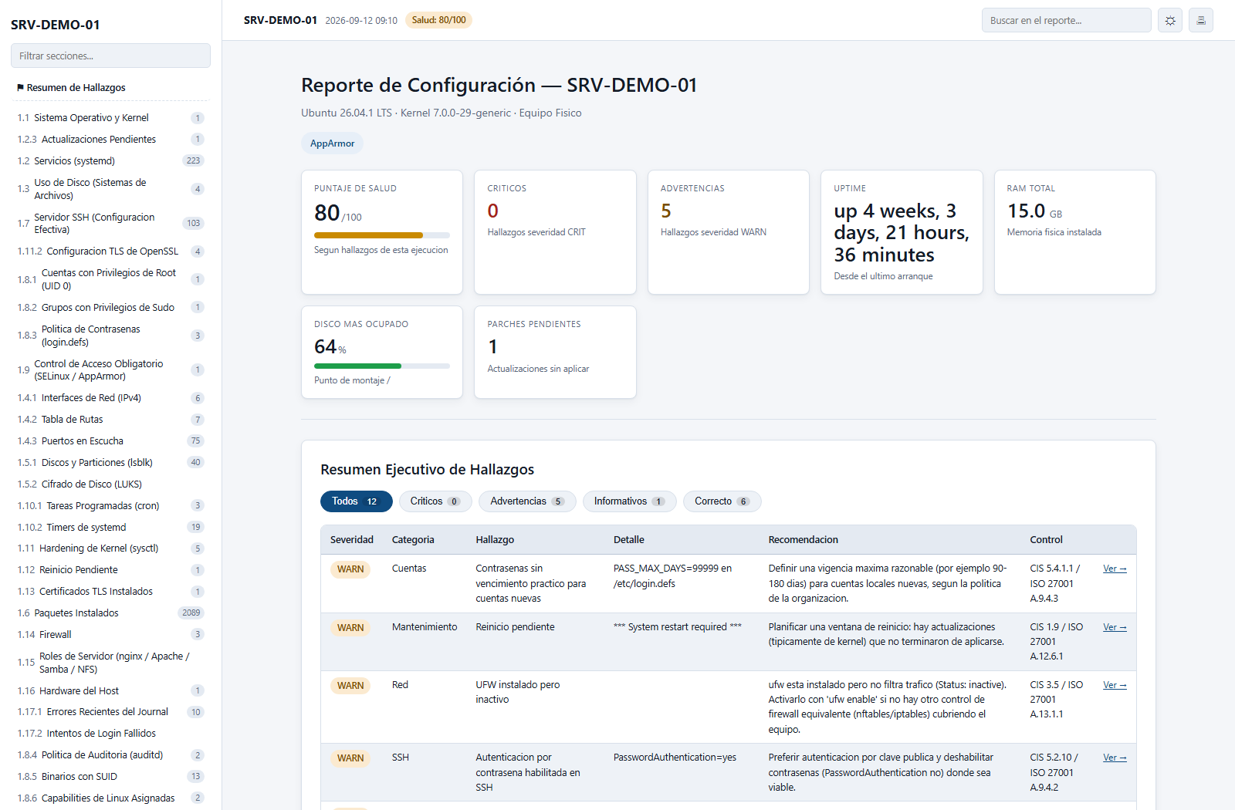Open 'Resumen de Hallazgos' sidebar section
The height and width of the screenshot is (810, 1235).
(x=110, y=88)
